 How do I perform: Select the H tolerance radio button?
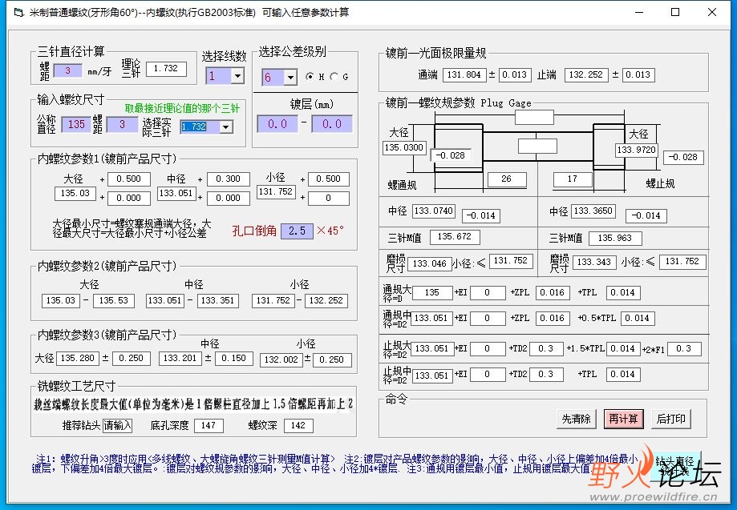(x=310, y=76)
